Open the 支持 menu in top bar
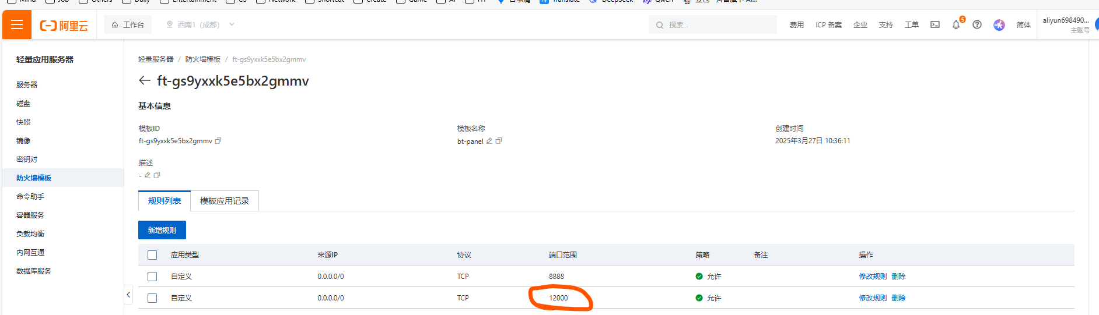 click(886, 25)
